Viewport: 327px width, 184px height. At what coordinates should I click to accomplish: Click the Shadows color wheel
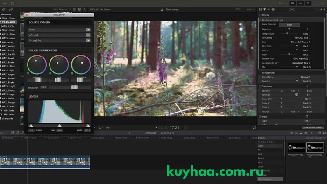[x=37, y=64]
